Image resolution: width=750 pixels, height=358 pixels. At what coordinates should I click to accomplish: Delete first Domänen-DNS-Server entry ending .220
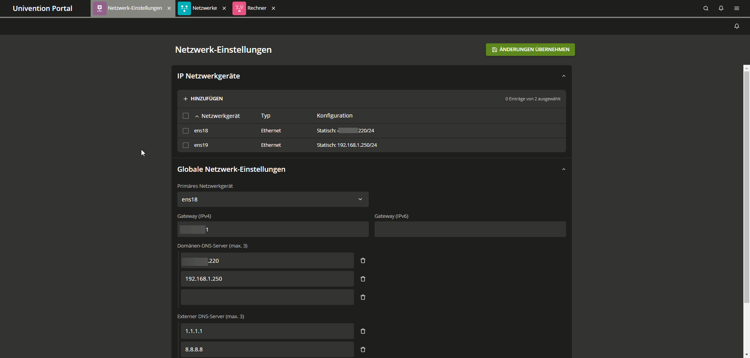point(363,260)
